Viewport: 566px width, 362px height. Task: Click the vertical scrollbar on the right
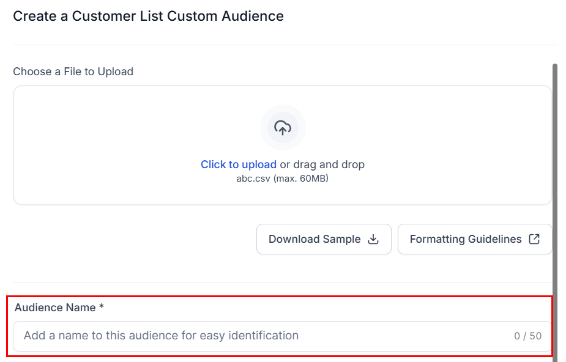pyautogui.click(x=555, y=213)
